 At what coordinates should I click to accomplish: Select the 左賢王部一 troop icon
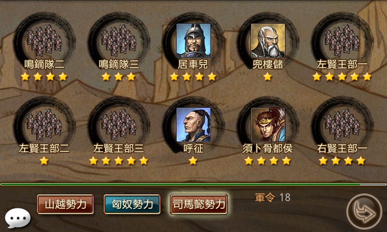(x=342, y=41)
